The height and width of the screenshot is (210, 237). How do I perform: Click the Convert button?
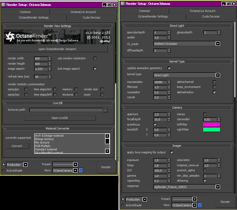pyautogui.click(x=17, y=146)
